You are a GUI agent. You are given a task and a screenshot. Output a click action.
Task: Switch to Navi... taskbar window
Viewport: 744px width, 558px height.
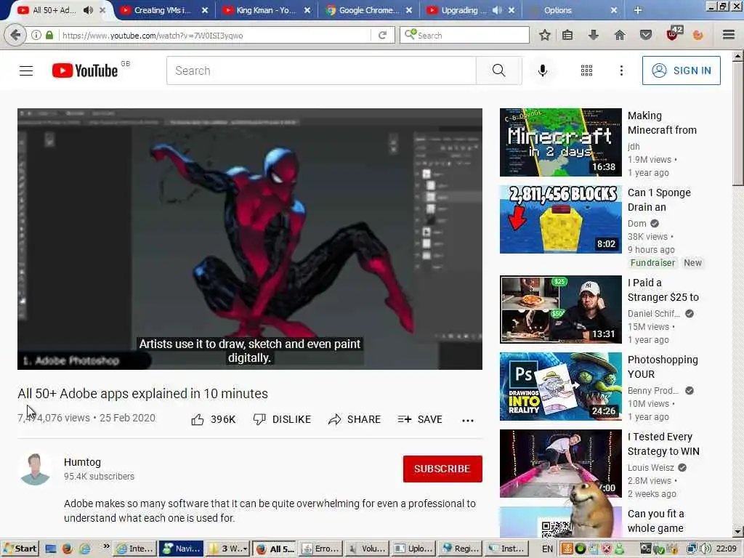(181, 549)
